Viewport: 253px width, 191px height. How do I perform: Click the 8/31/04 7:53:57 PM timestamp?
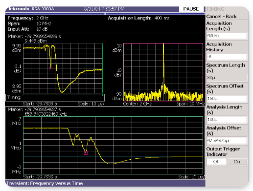[104, 9]
